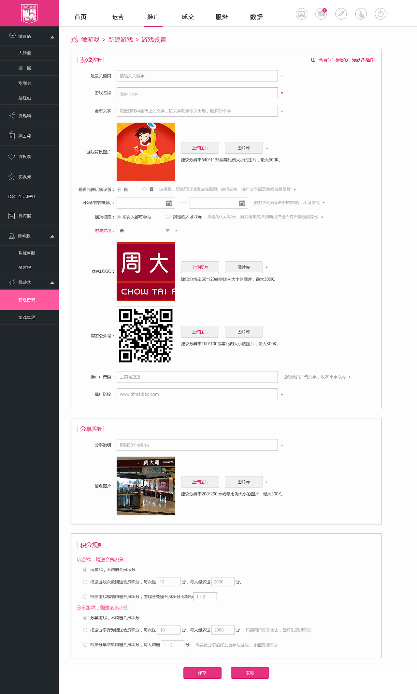
Task: Click 上传图片 for 信息图片
Action: tap(200, 482)
